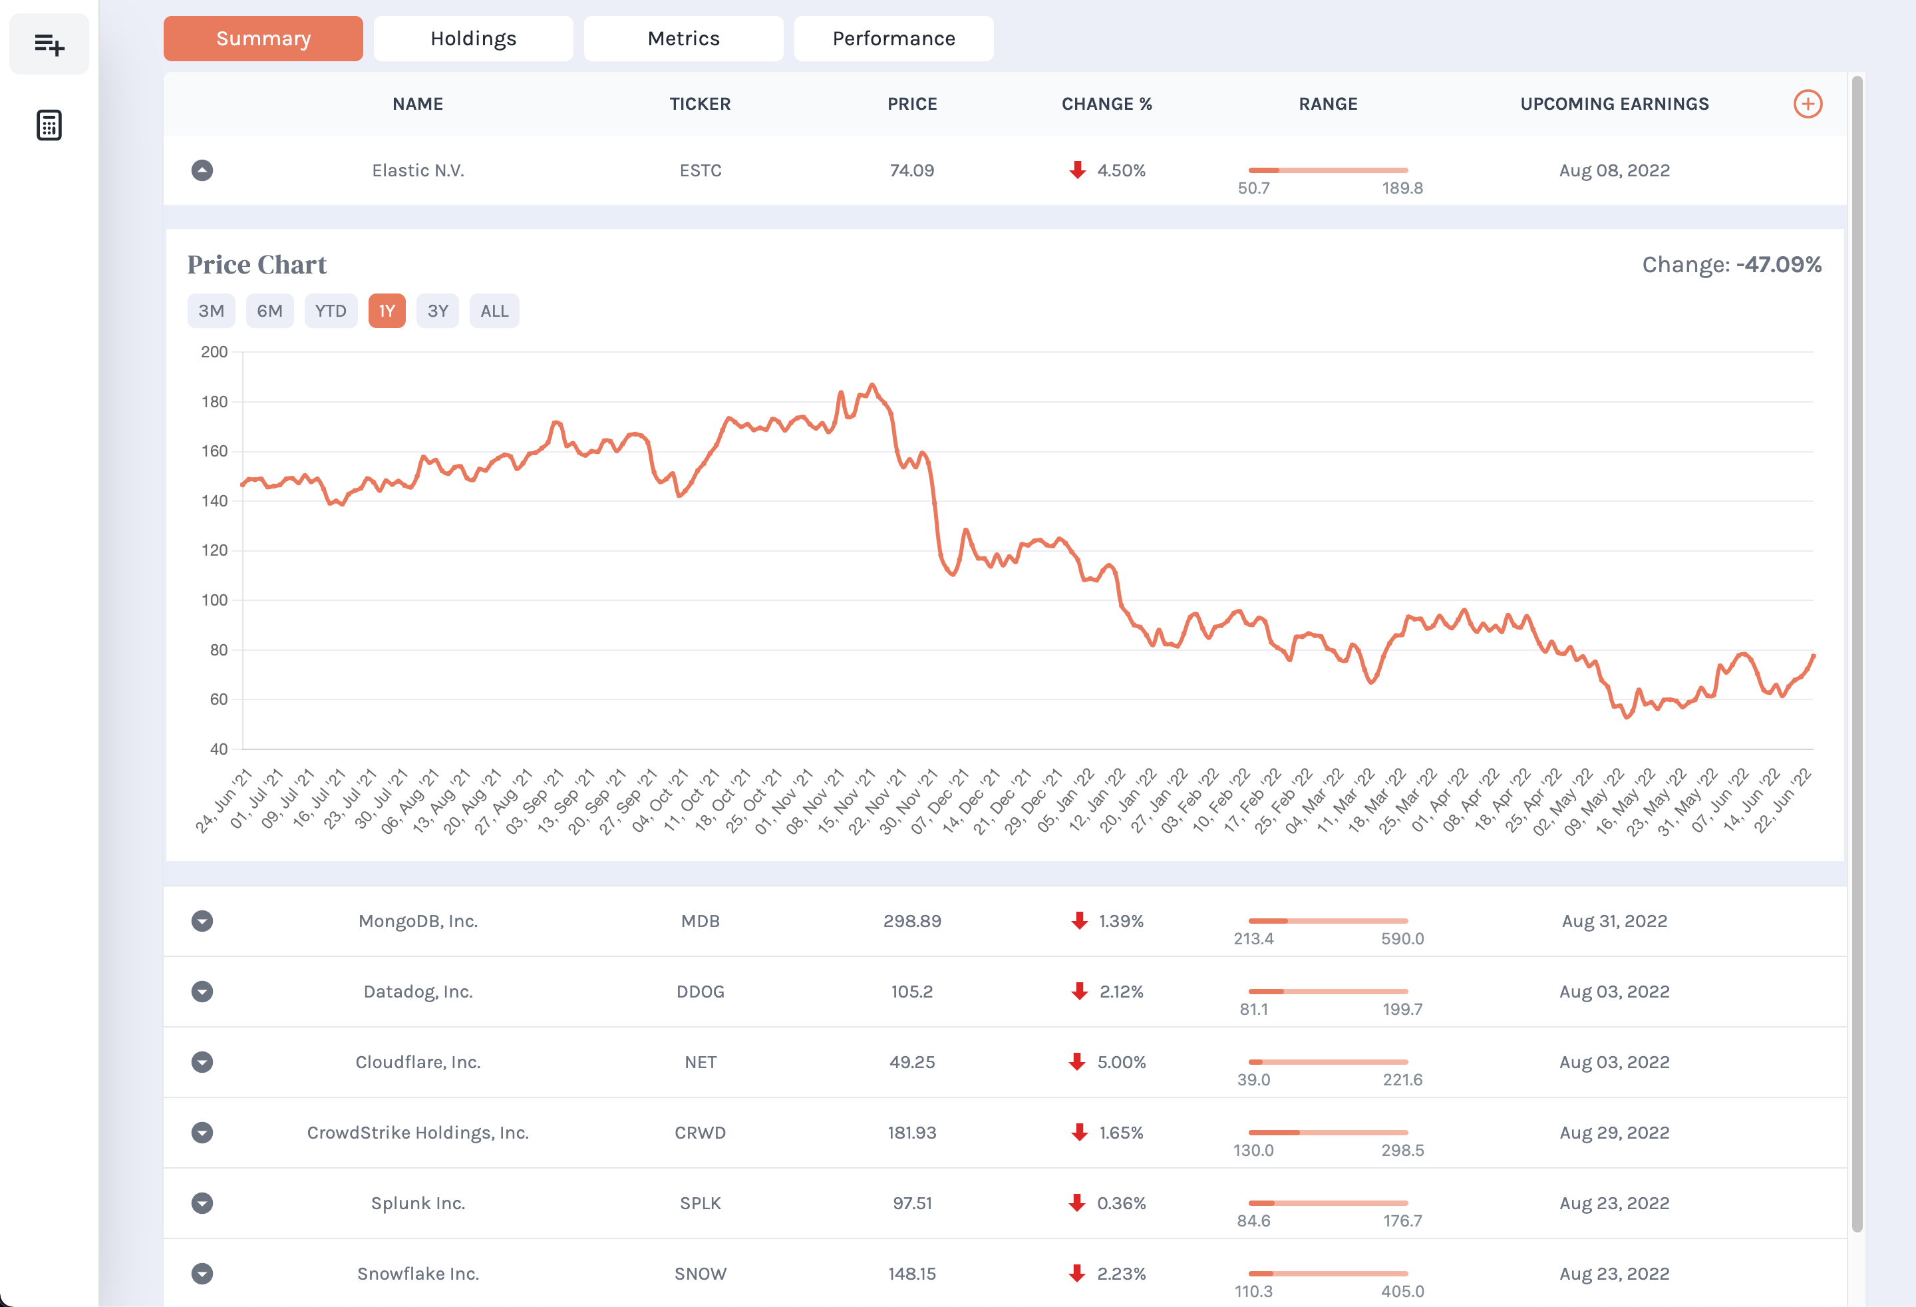Select the 3M chart range

point(211,311)
